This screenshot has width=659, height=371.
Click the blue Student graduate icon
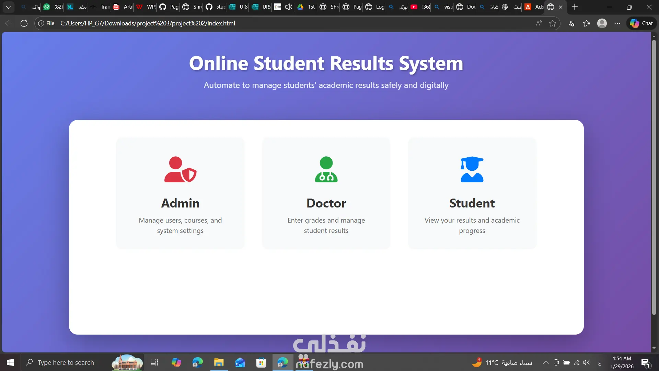472,169
